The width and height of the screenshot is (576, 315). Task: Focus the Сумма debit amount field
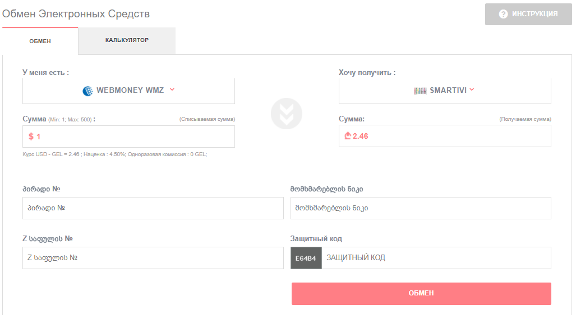[128, 137]
